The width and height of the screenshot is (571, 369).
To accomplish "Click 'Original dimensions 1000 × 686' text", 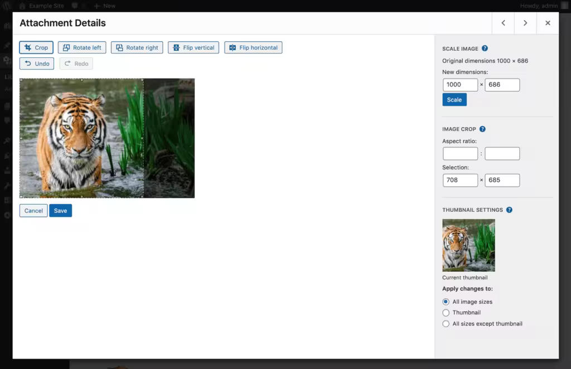I will 485,61.
